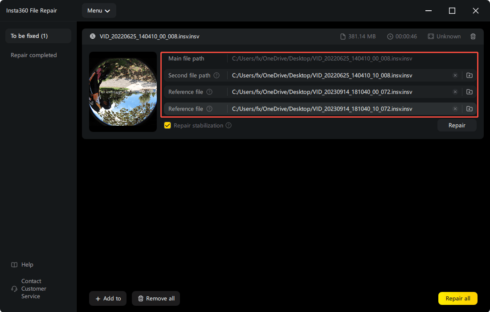Image resolution: width=490 pixels, height=312 pixels.
Task: Enable the Repair stabilization checkbox
Action: (167, 125)
